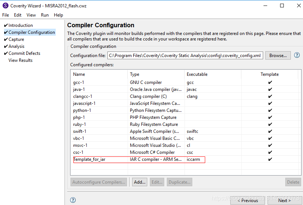Go to Introduction step in sidebar
303x205 pixels.
[21, 25]
